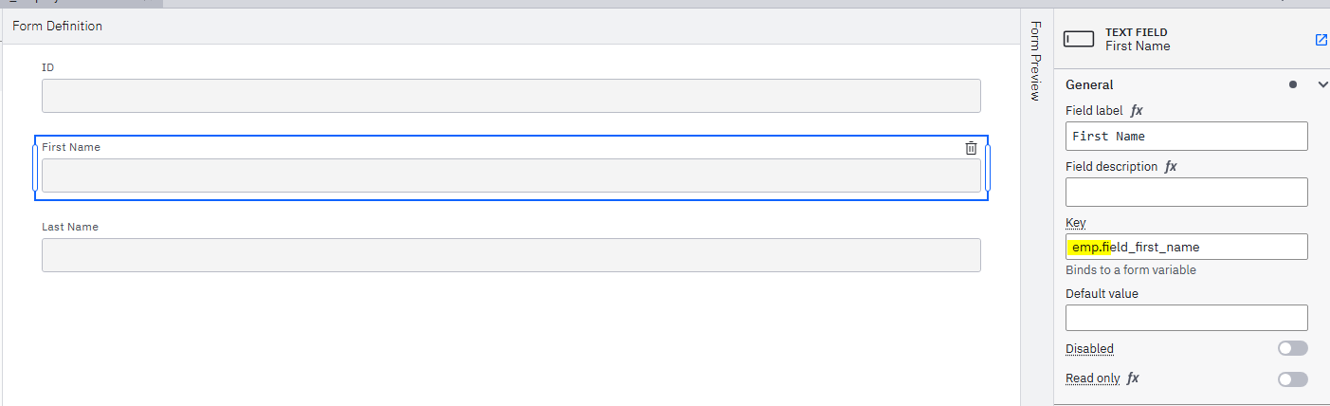Click the Key input containing emp.field_first_name
The height and width of the screenshot is (406, 1330).
pyautogui.click(x=1186, y=247)
